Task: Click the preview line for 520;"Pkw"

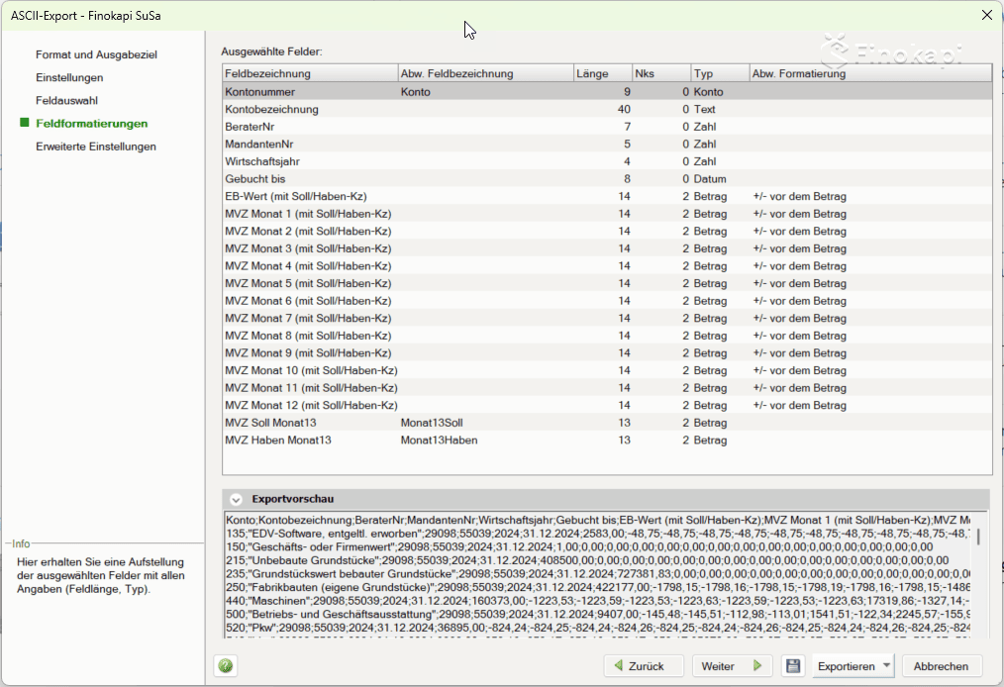Action: [598, 628]
